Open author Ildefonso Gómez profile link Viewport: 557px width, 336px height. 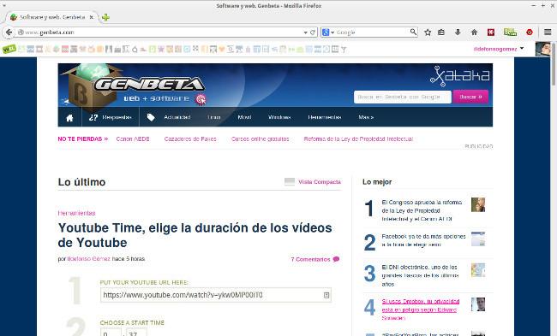click(89, 259)
